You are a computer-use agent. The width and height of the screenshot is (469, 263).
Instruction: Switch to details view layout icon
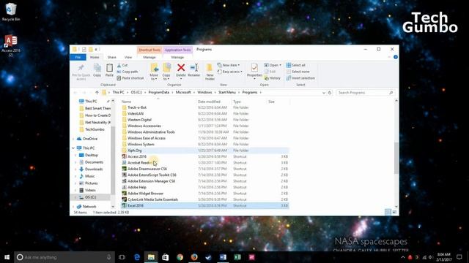click(388, 212)
